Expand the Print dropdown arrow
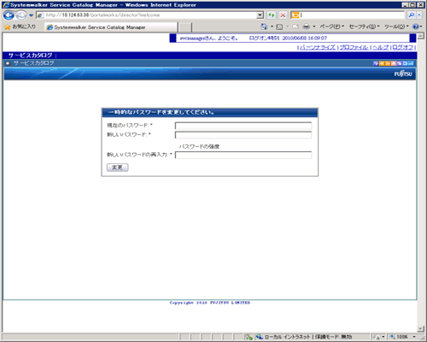The height and width of the screenshot is (342, 427). (314, 27)
